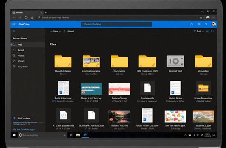Open the R1 Code updates.code file
This screenshot has height=148, width=226.
[x=63, y=115]
